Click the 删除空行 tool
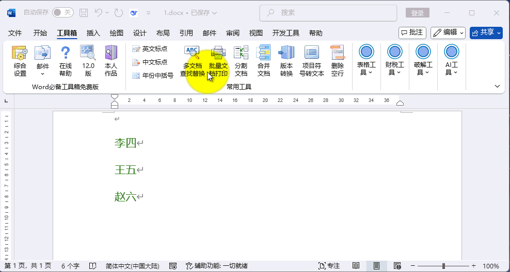The width and height of the screenshot is (510, 272). click(338, 61)
